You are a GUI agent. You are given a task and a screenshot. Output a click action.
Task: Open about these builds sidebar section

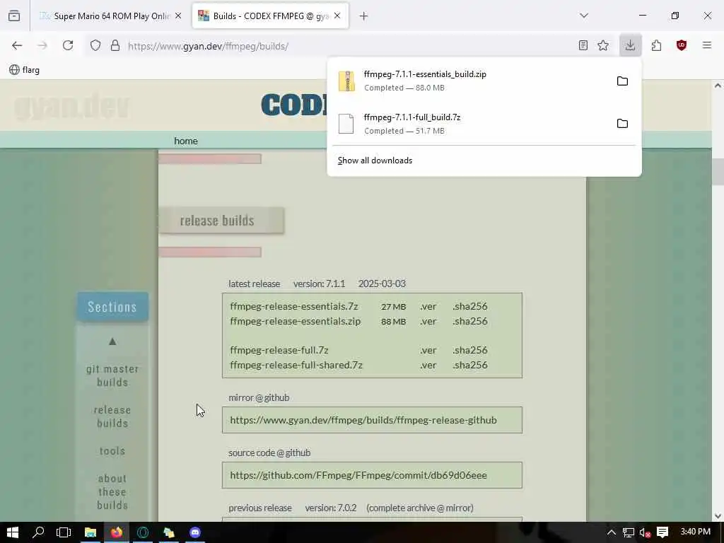(112, 492)
